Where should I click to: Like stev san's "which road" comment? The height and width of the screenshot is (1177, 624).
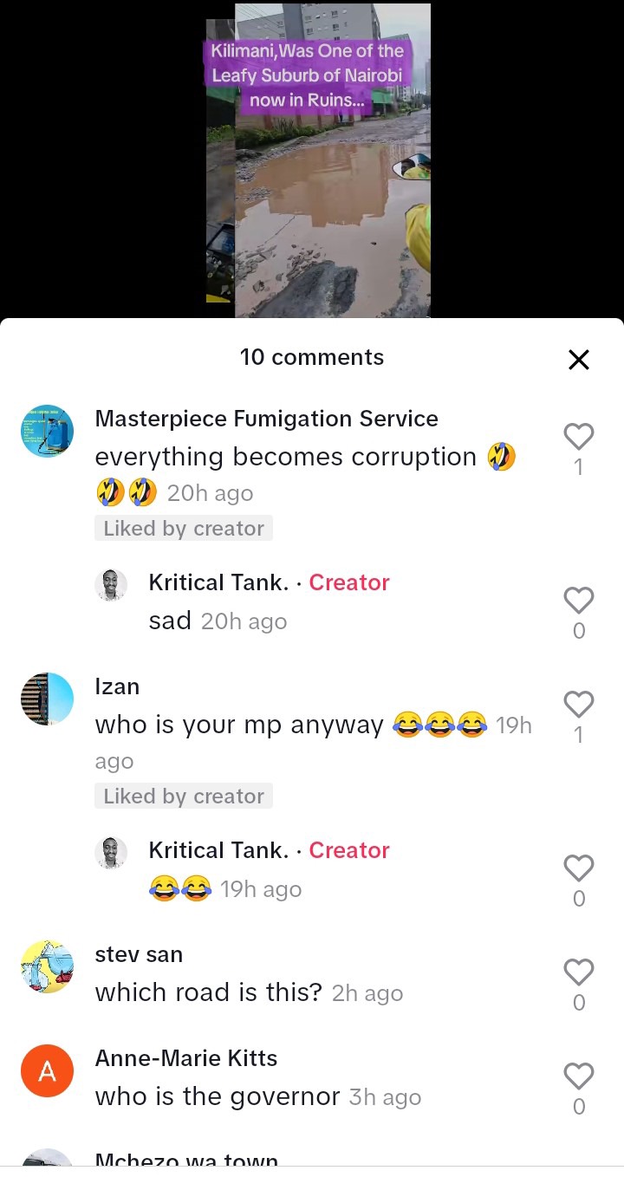(x=579, y=972)
